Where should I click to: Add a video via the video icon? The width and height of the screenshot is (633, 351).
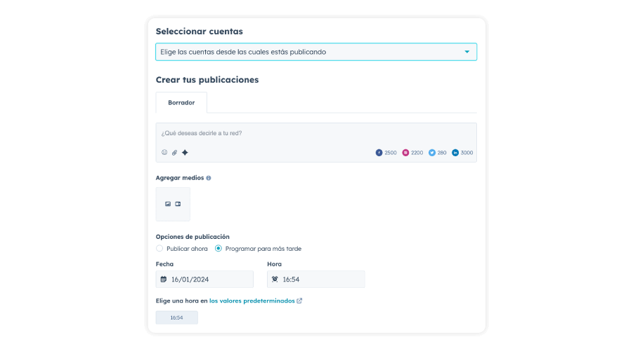178,204
